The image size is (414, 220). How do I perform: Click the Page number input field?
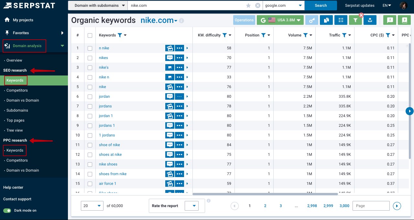[x=371, y=206]
